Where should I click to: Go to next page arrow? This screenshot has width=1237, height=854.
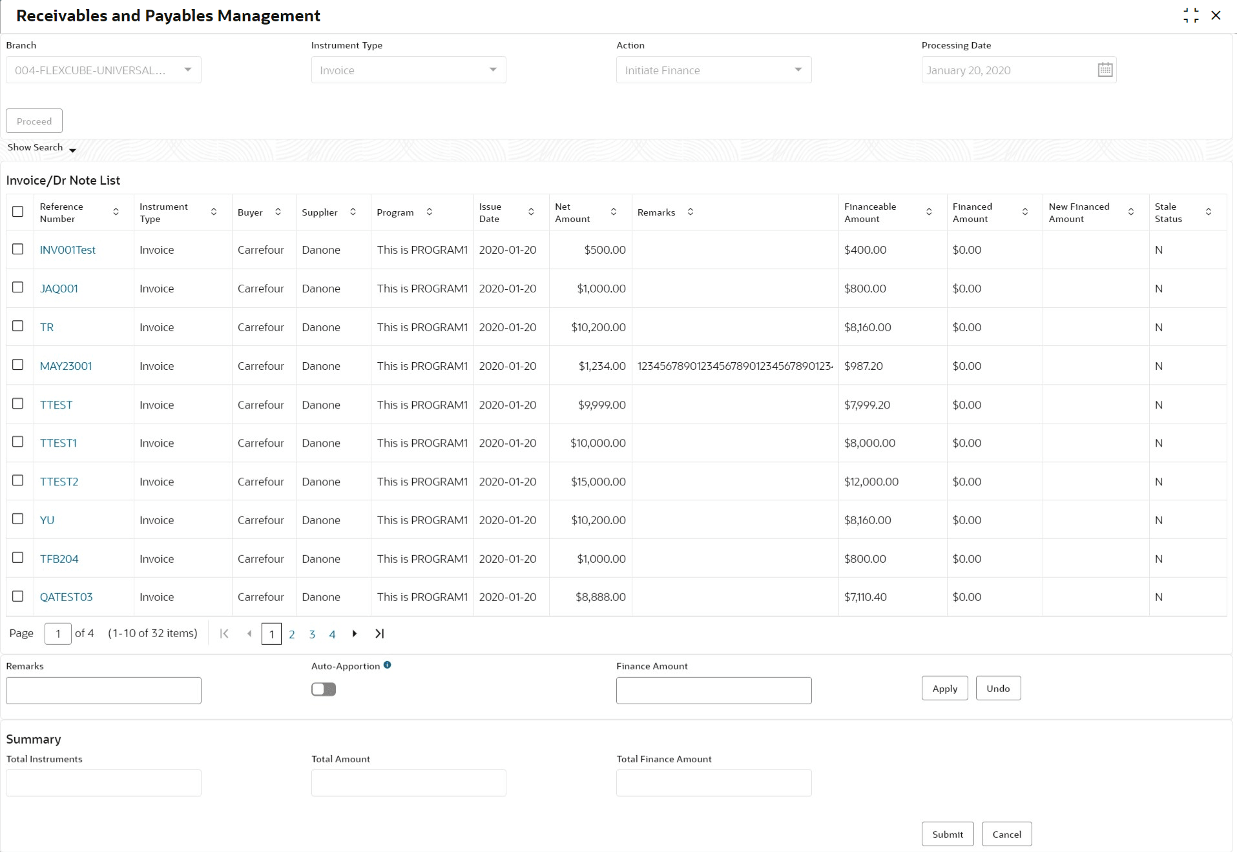pyautogui.click(x=355, y=634)
